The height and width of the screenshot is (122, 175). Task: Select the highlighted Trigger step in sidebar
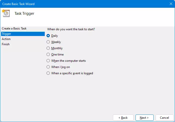[23, 34]
